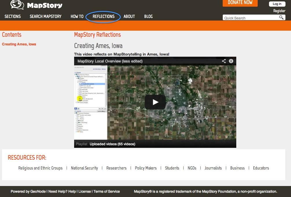Open Religious and Ethnic Groups resources
Viewport: 291px width, 197px height.
[x=40, y=168]
